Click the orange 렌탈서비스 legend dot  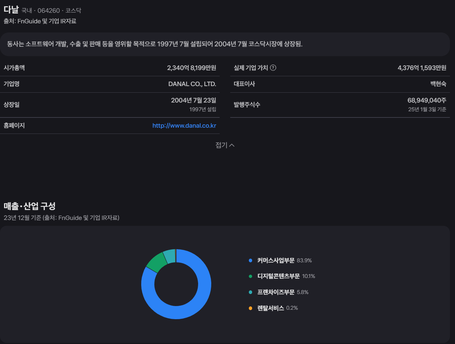pos(250,308)
